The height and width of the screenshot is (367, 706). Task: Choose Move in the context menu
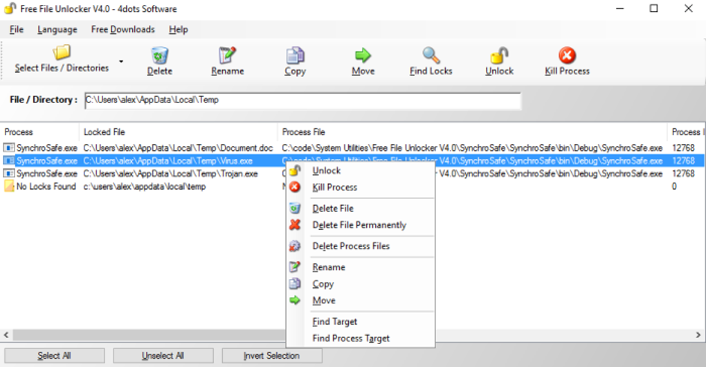pos(360,301)
